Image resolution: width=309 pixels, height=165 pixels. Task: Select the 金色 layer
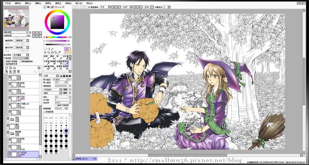pos(23,147)
